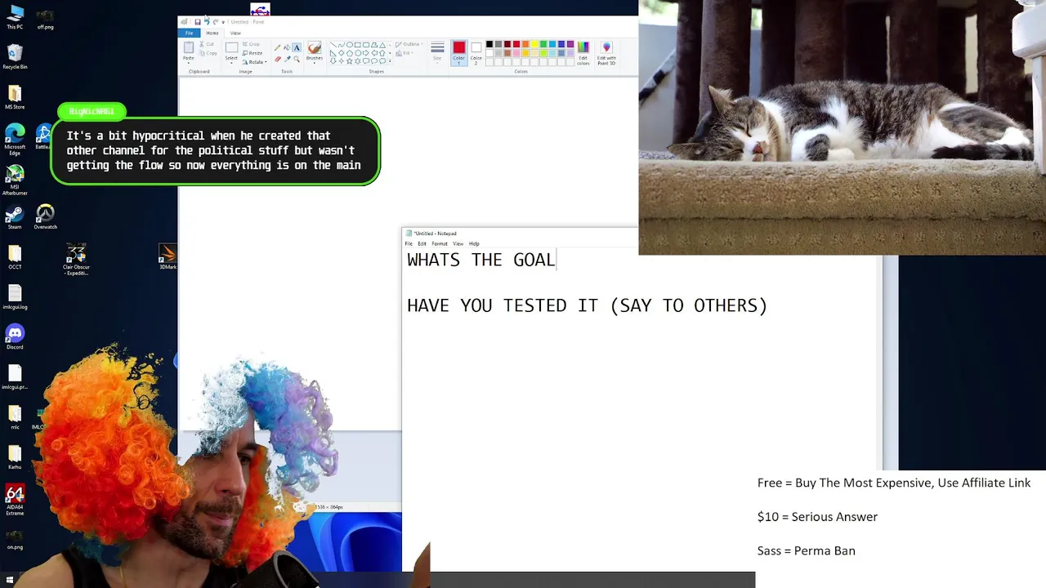This screenshot has height=588, width=1046.
Task: Open the File menu in Notepad
Action: click(x=409, y=243)
